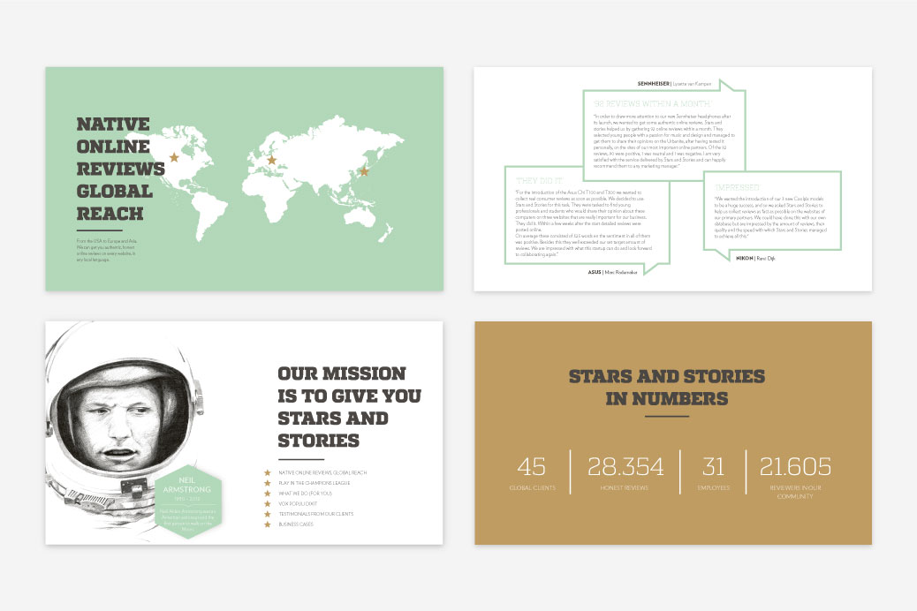Click the star bullet beside NATIVE ONLINE REVIEWS GLOBAL REACH
The height and width of the screenshot is (611, 917).
point(266,473)
